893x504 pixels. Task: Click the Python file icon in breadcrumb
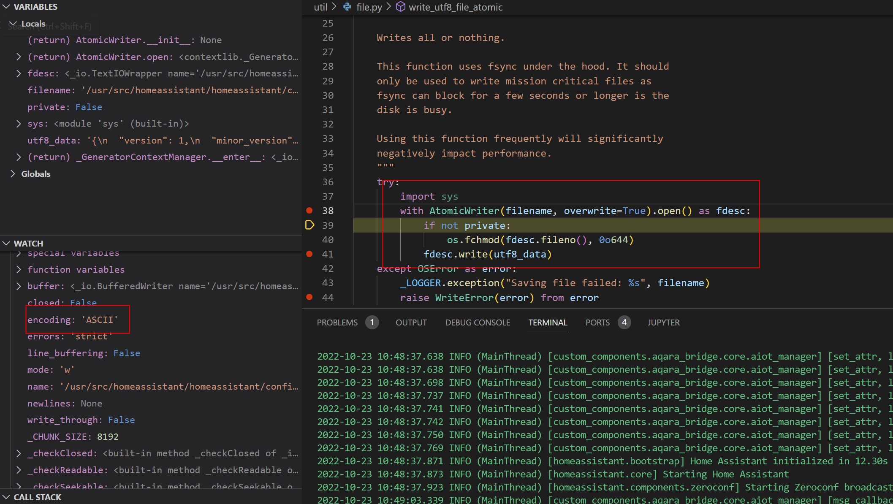347,7
